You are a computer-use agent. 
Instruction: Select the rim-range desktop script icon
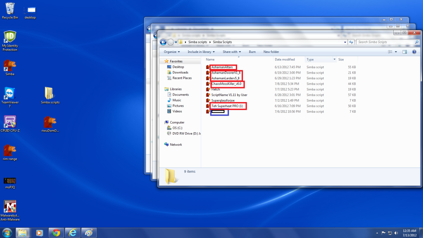coord(10,150)
